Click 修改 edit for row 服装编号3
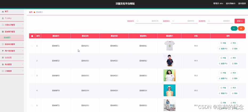This screenshot has width=248, height=112. [x=233, y=73]
